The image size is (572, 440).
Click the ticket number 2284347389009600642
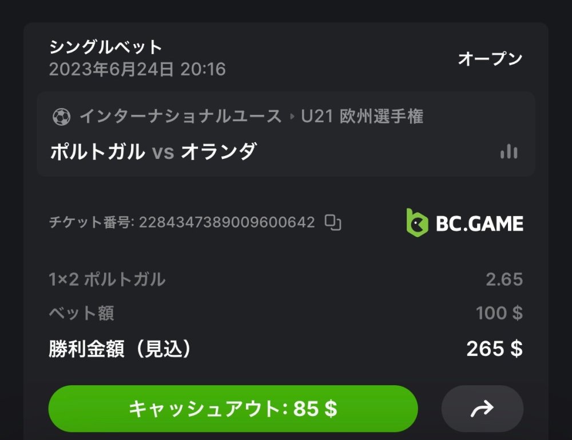tap(227, 222)
